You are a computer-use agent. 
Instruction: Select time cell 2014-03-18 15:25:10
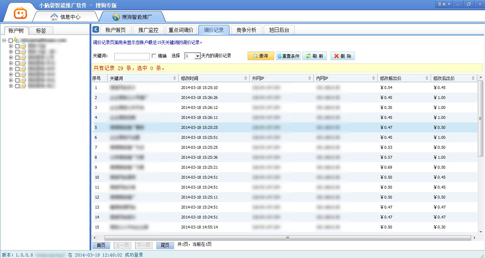click(x=199, y=88)
